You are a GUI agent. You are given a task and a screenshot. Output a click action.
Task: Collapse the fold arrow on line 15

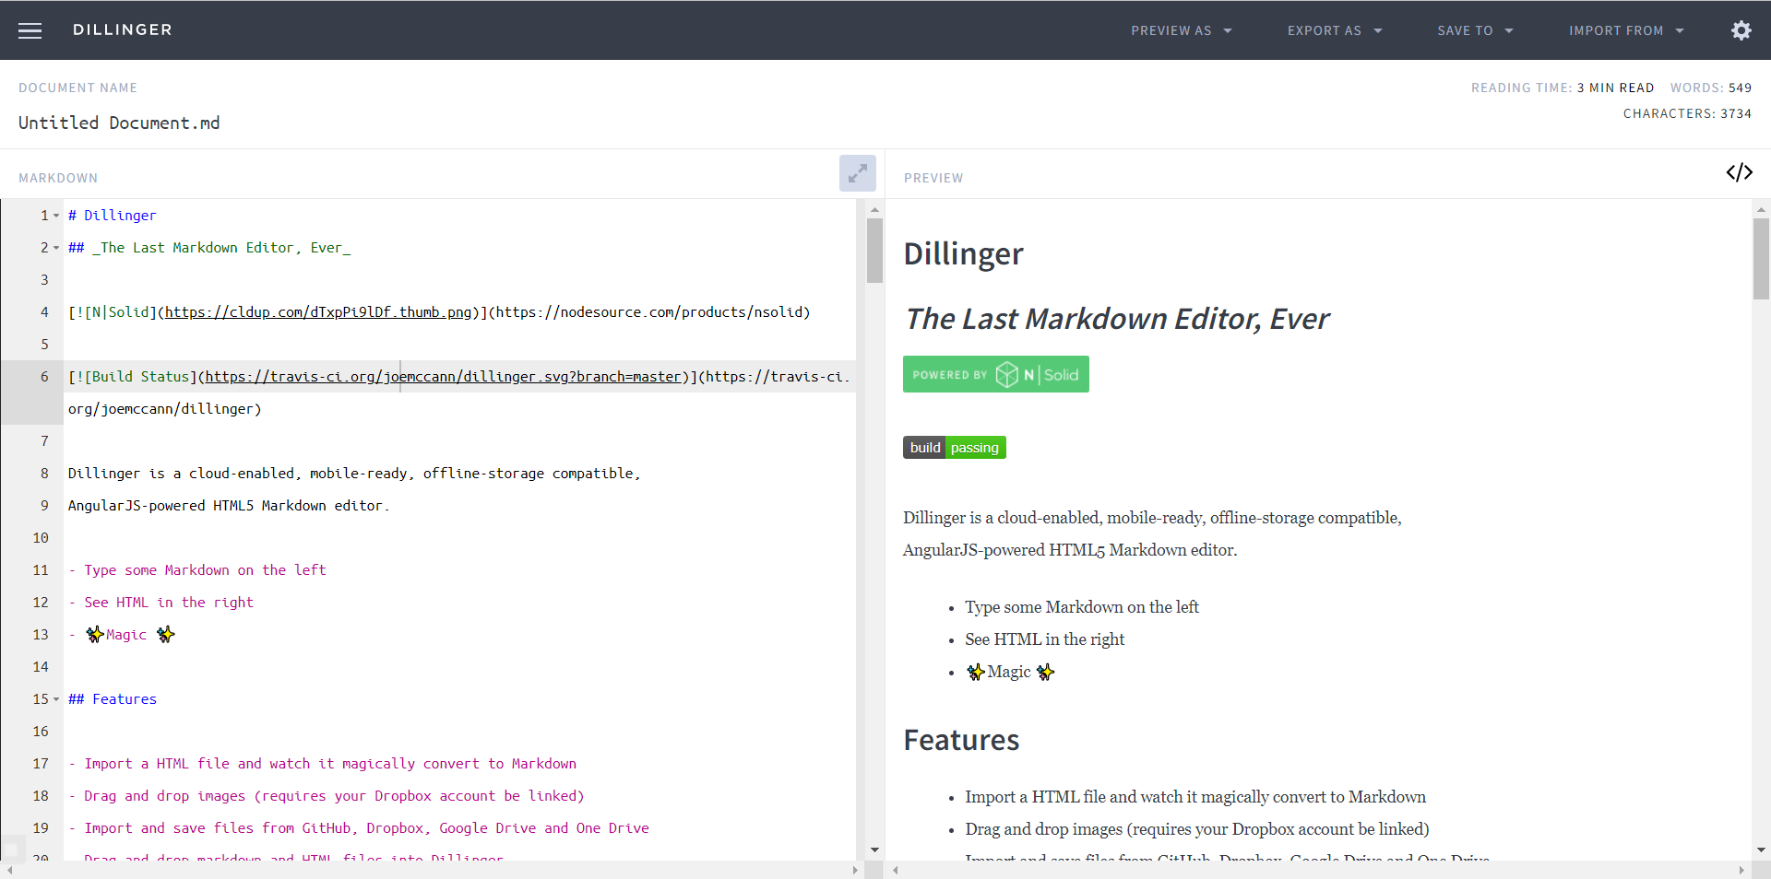tap(56, 699)
